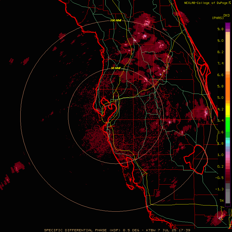Click the -0.5 scale value
This screenshot has height=232, width=232.
[219, 178]
